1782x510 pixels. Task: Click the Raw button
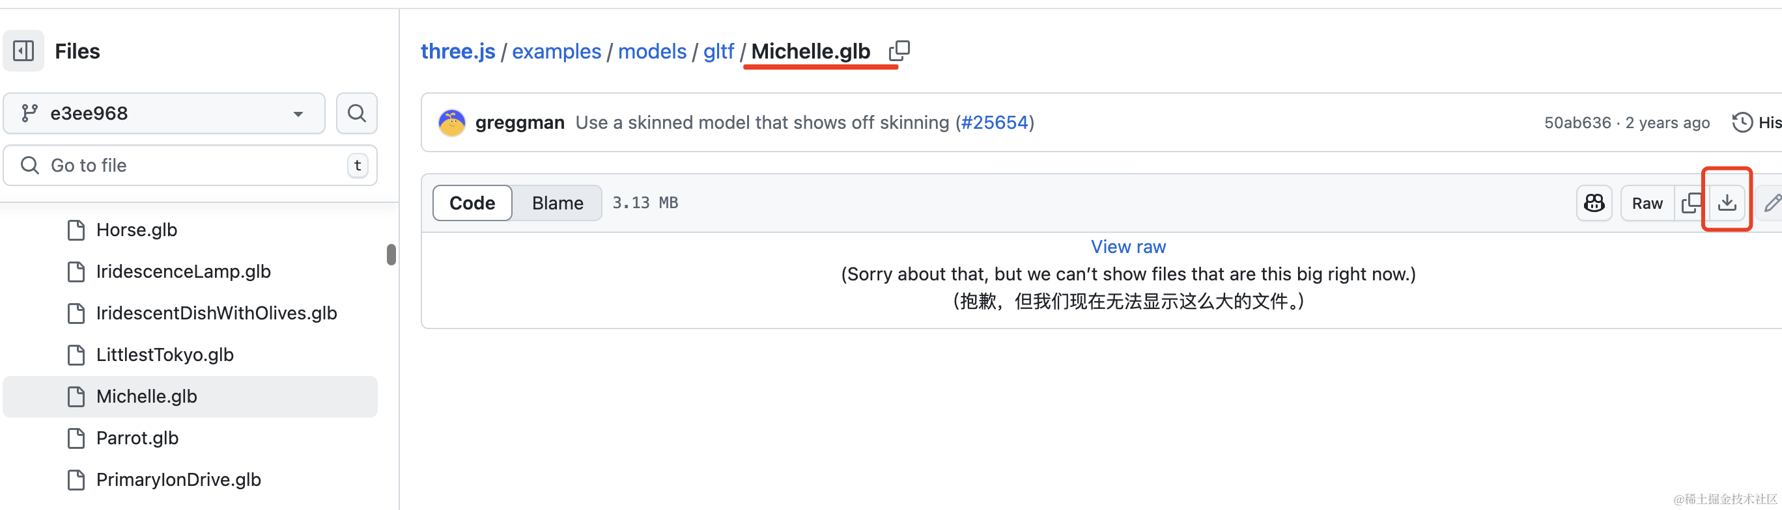[x=1647, y=203]
